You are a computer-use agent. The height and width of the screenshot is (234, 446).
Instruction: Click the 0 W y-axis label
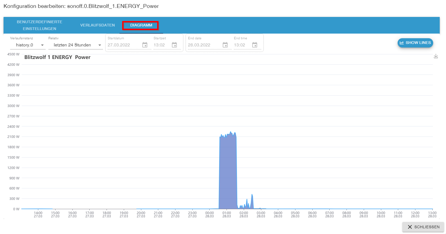(16, 209)
